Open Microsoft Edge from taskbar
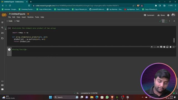 [97, 97]
